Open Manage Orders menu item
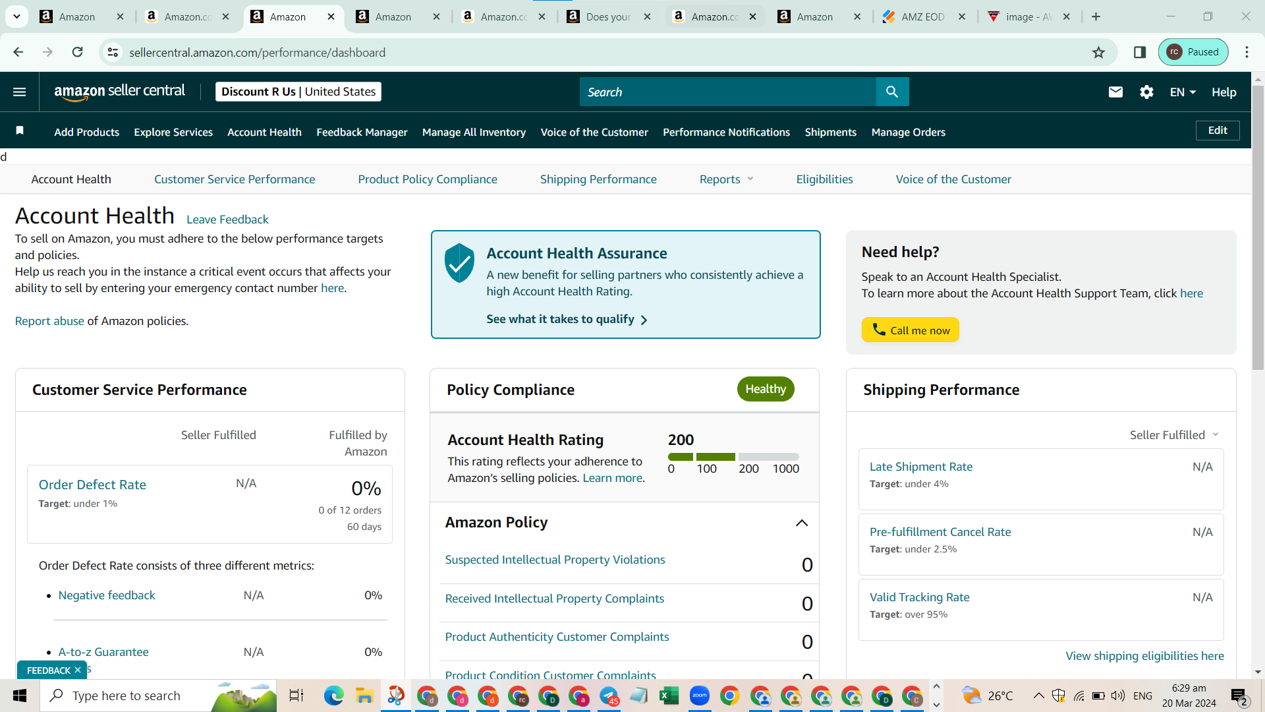 [x=908, y=132]
